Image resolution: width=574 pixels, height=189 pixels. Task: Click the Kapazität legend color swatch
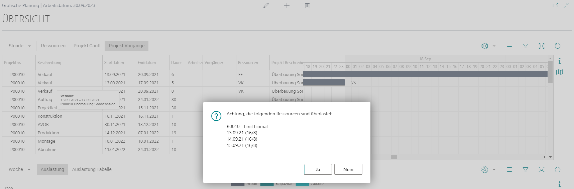267,184
